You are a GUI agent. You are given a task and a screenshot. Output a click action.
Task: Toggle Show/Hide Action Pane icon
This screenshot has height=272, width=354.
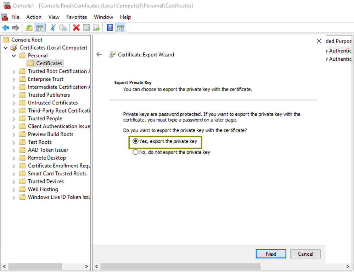(x=120, y=28)
